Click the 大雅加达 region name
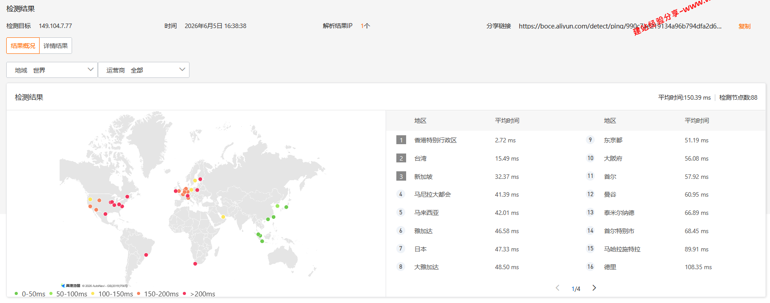Image resolution: width=770 pixels, height=303 pixels. (x=426, y=267)
